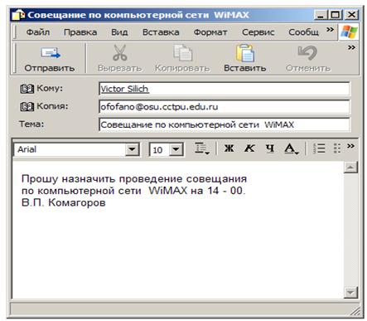Open the Arial font name dropdown
This screenshot has height=321, width=367.
[x=132, y=149]
